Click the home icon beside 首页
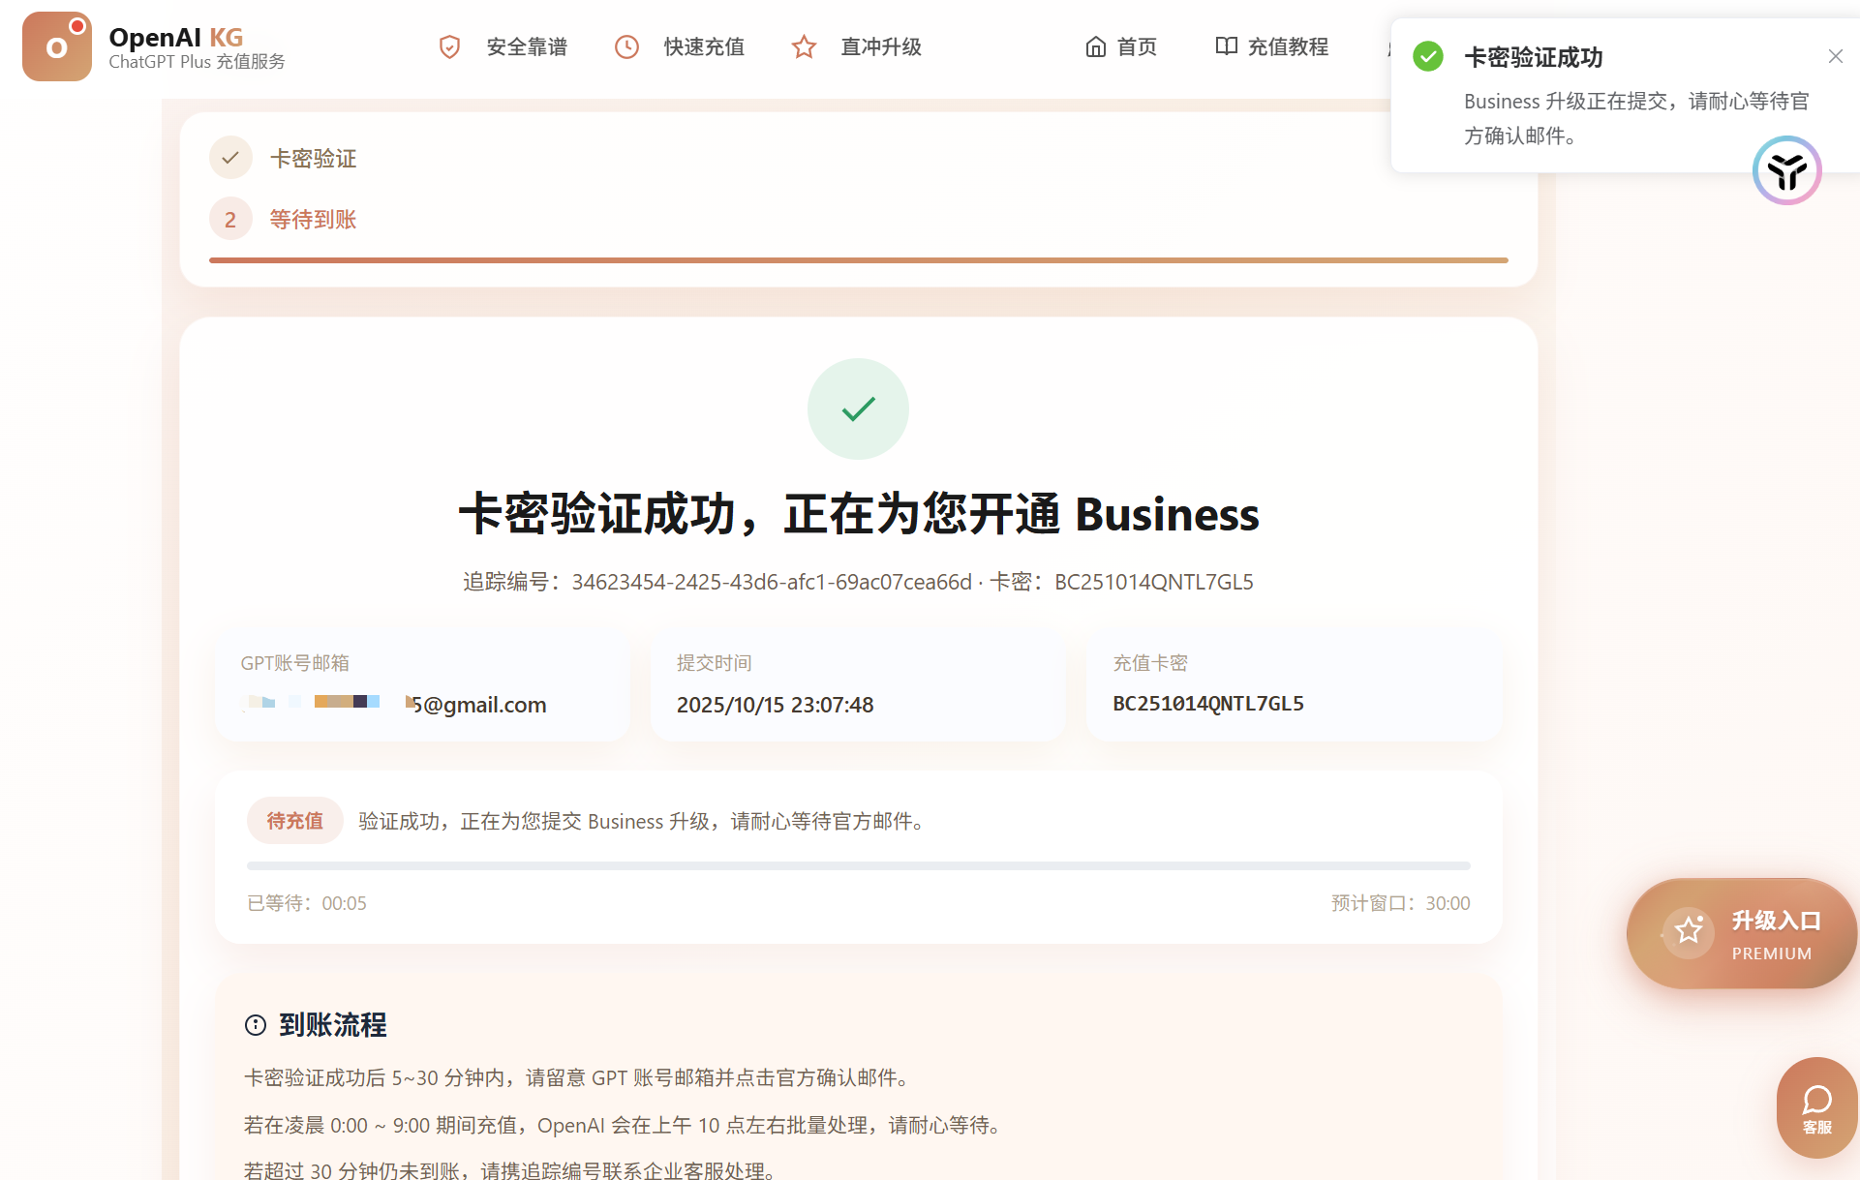This screenshot has width=1860, height=1180. coord(1095,46)
